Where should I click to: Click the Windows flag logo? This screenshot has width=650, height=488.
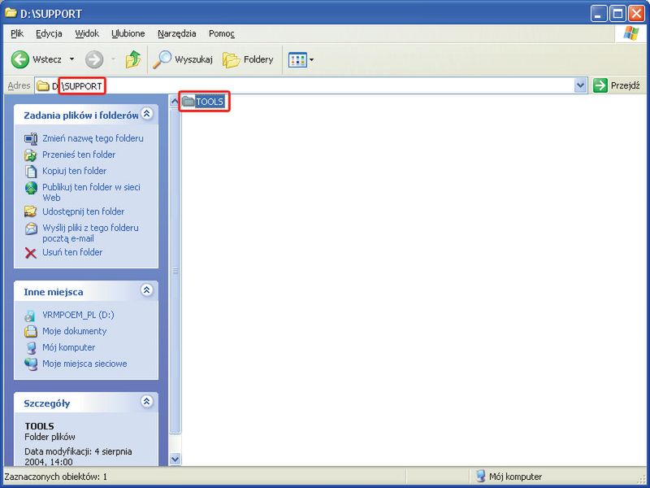click(631, 33)
